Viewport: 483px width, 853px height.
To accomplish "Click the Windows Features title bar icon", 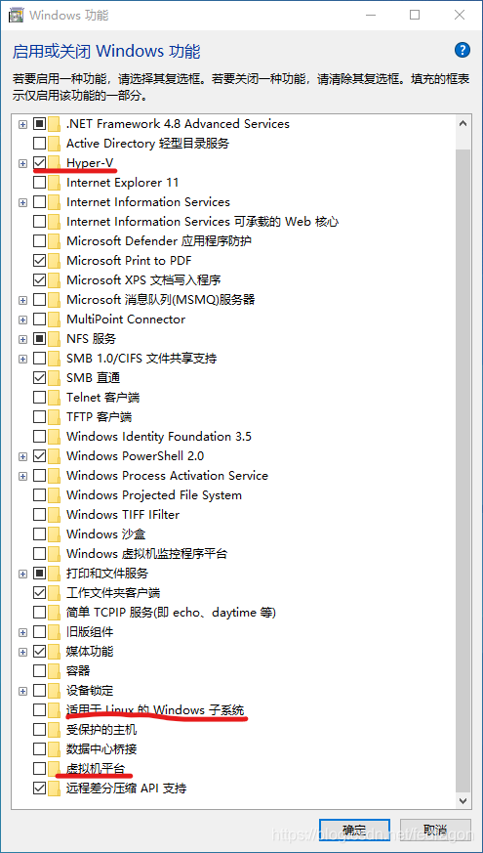I will [x=16, y=15].
